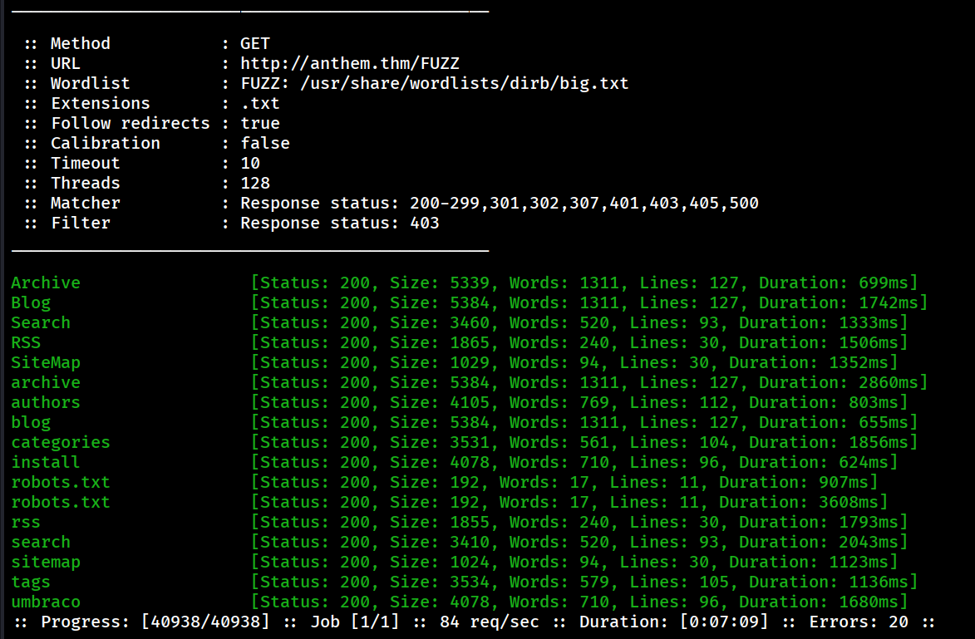Select the tags result entry
This screenshot has height=639, width=975.
coord(31,582)
